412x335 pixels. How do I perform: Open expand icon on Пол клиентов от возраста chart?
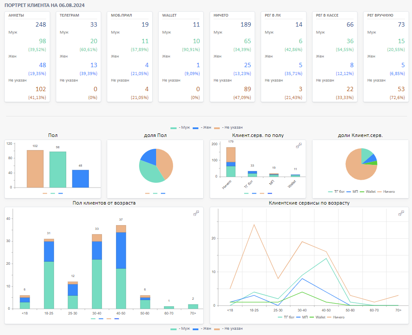[196, 213]
